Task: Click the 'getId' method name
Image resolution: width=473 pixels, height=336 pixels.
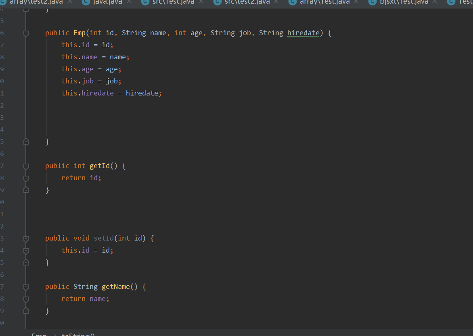Action: 100,166
